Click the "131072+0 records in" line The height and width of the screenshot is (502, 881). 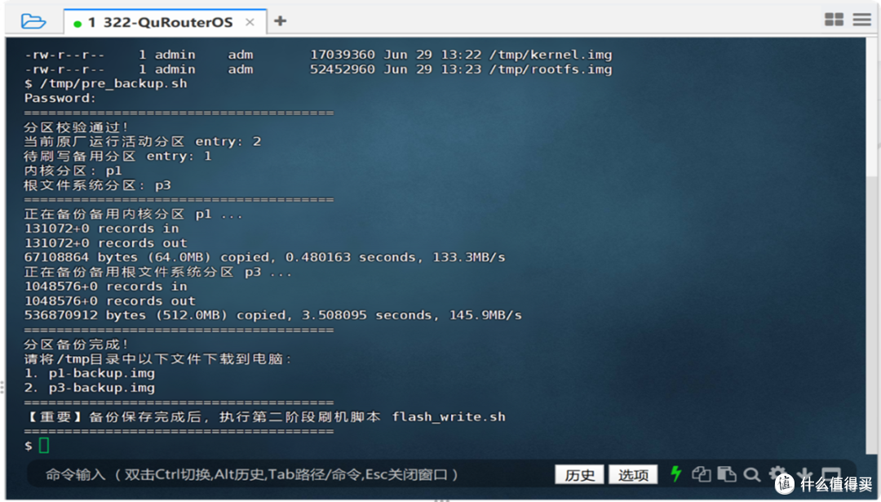102,229
